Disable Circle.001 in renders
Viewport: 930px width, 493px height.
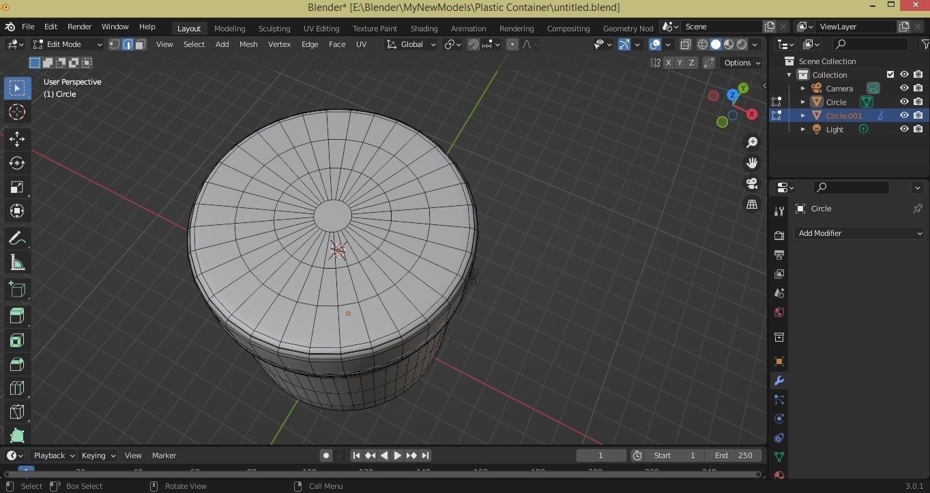coord(918,115)
